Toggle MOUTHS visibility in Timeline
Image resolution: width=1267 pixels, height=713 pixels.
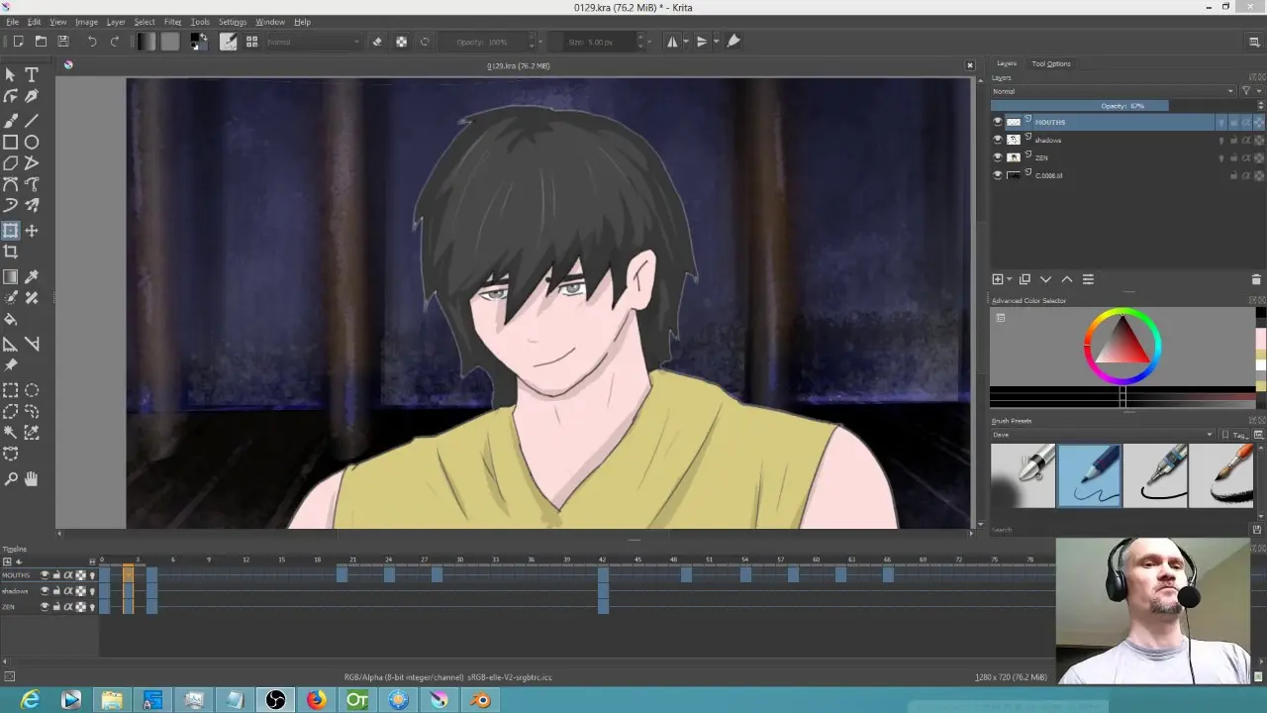click(x=45, y=575)
